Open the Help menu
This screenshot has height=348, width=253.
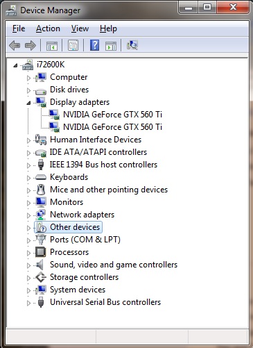click(108, 28)
